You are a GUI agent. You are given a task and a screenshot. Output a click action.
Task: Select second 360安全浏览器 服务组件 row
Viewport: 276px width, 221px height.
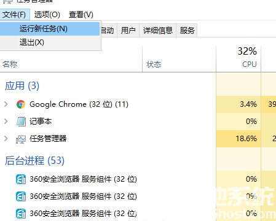point(83,196)
